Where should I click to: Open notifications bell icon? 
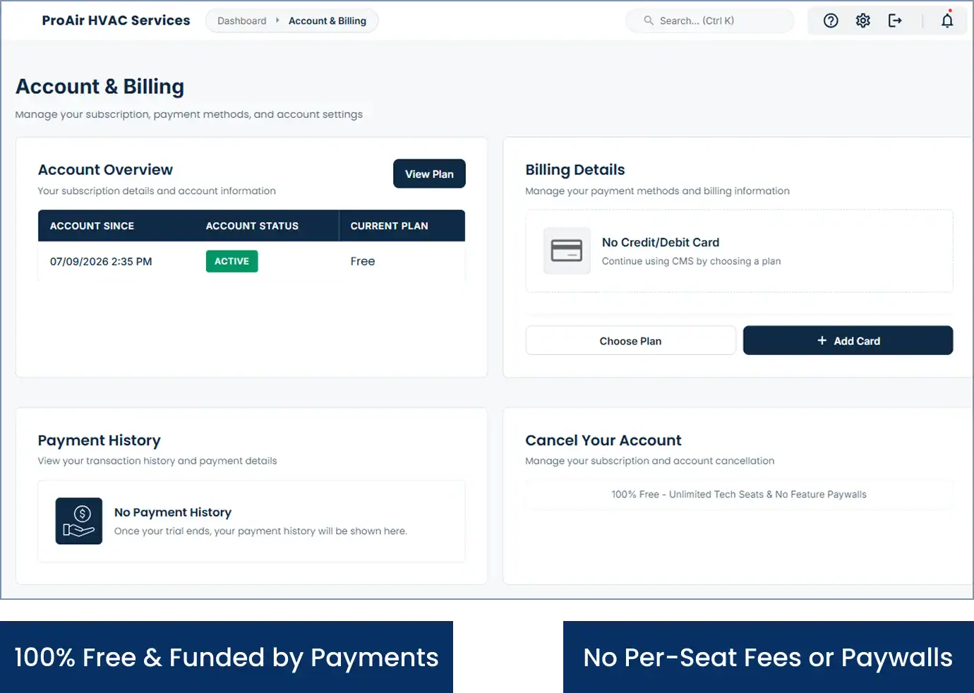click(947, 20)
